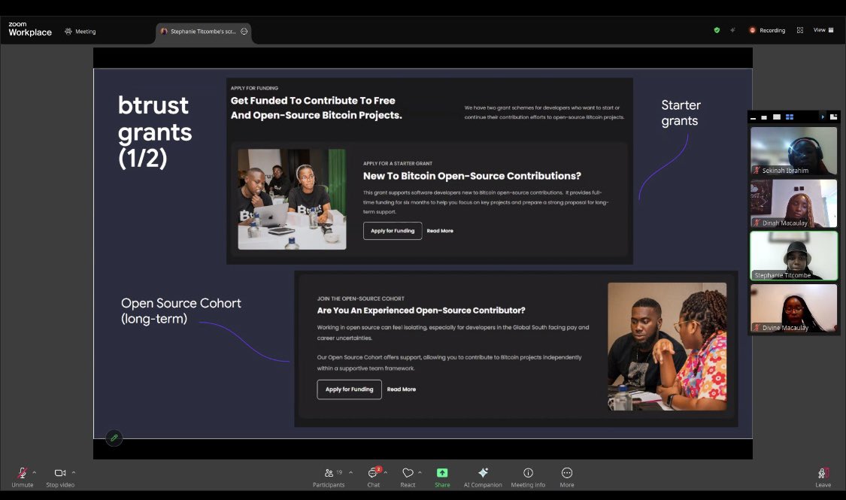Open the More options menu
This screenshot has height=500, width=846.
(566, 477)
